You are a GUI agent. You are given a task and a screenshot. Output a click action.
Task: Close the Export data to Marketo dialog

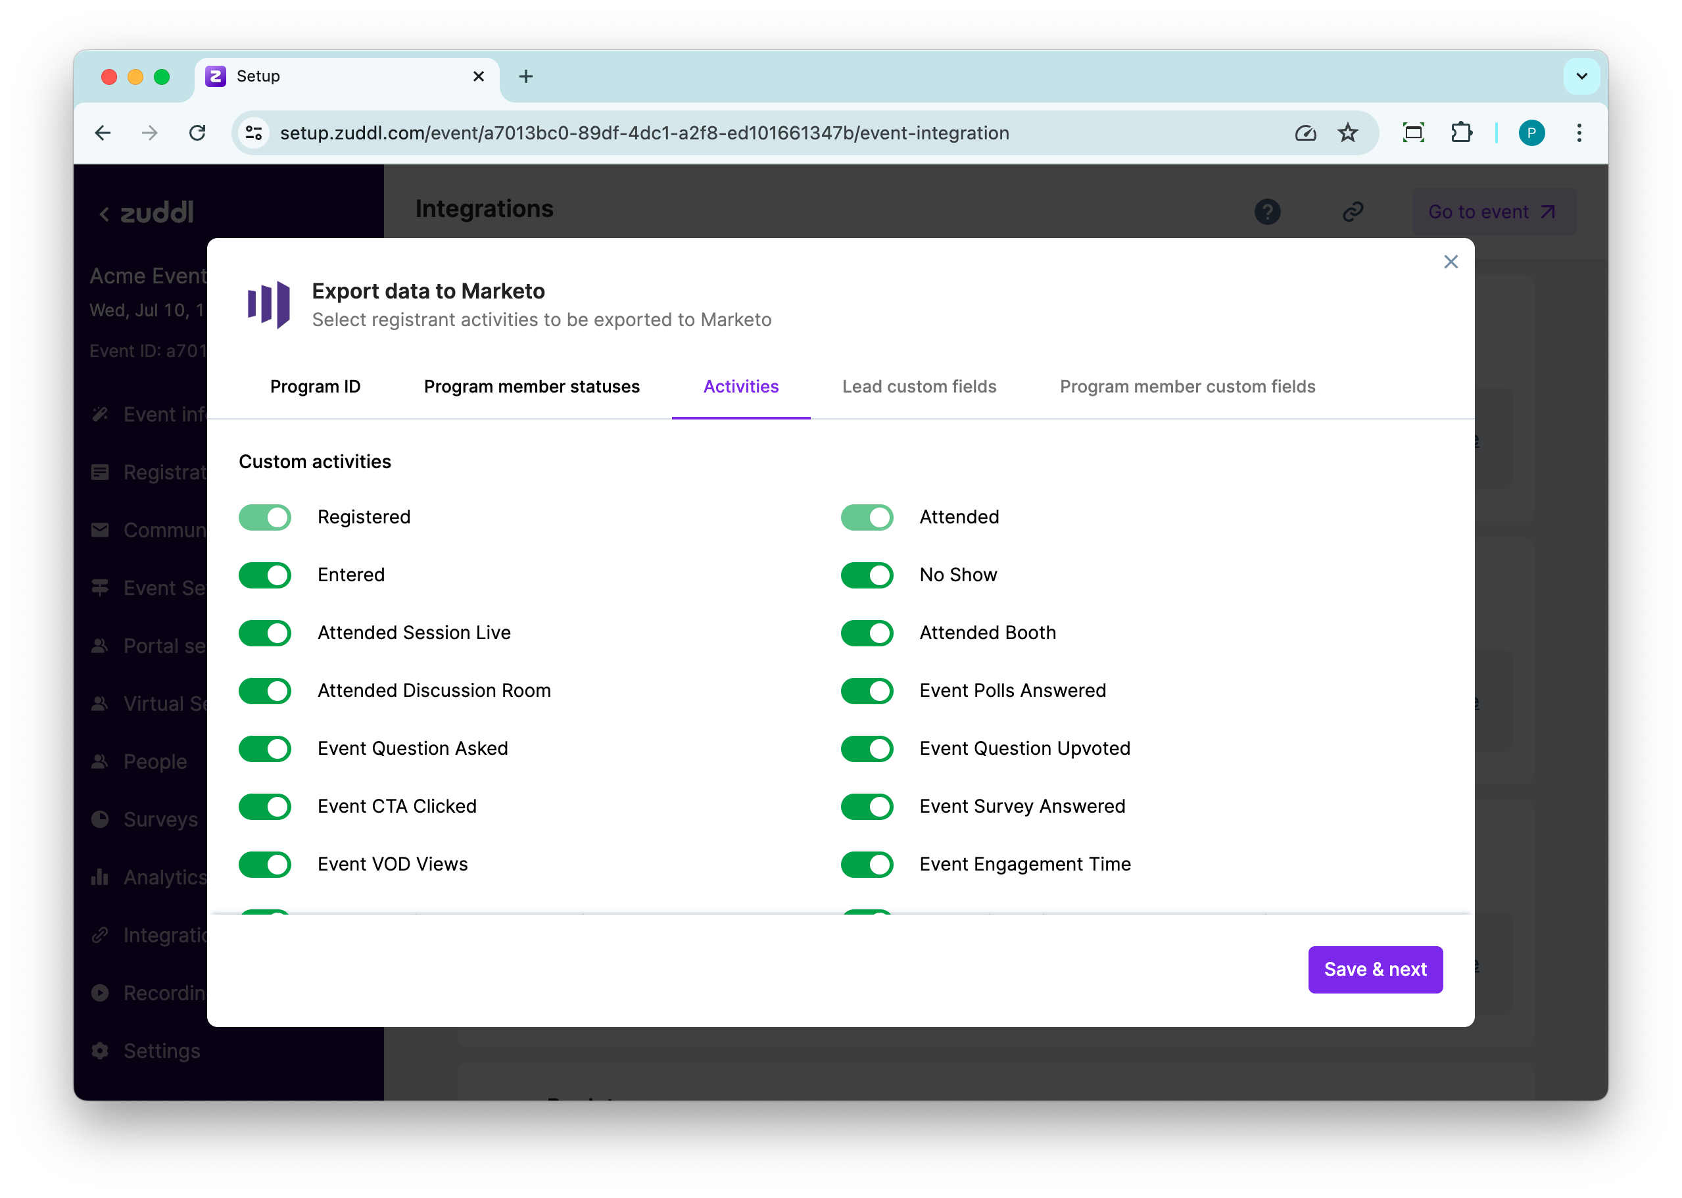[x=1451, y=262]
